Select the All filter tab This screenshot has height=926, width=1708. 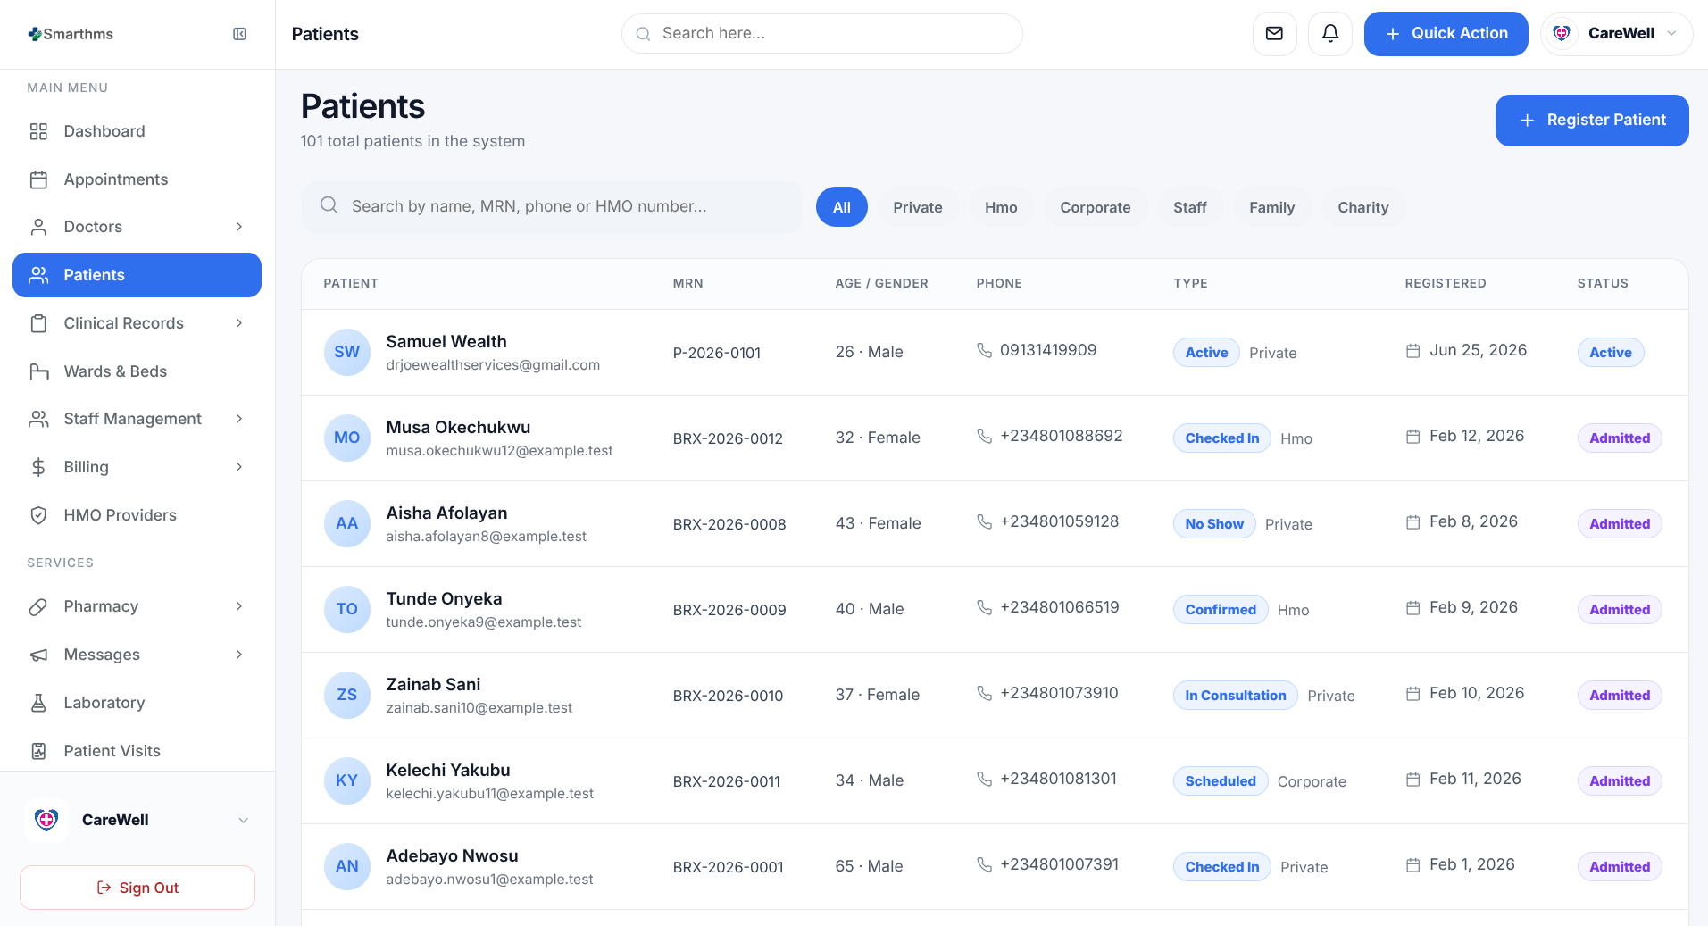841,207
